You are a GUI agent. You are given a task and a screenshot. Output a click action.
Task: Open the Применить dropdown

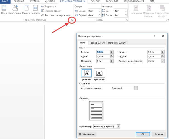107,126
